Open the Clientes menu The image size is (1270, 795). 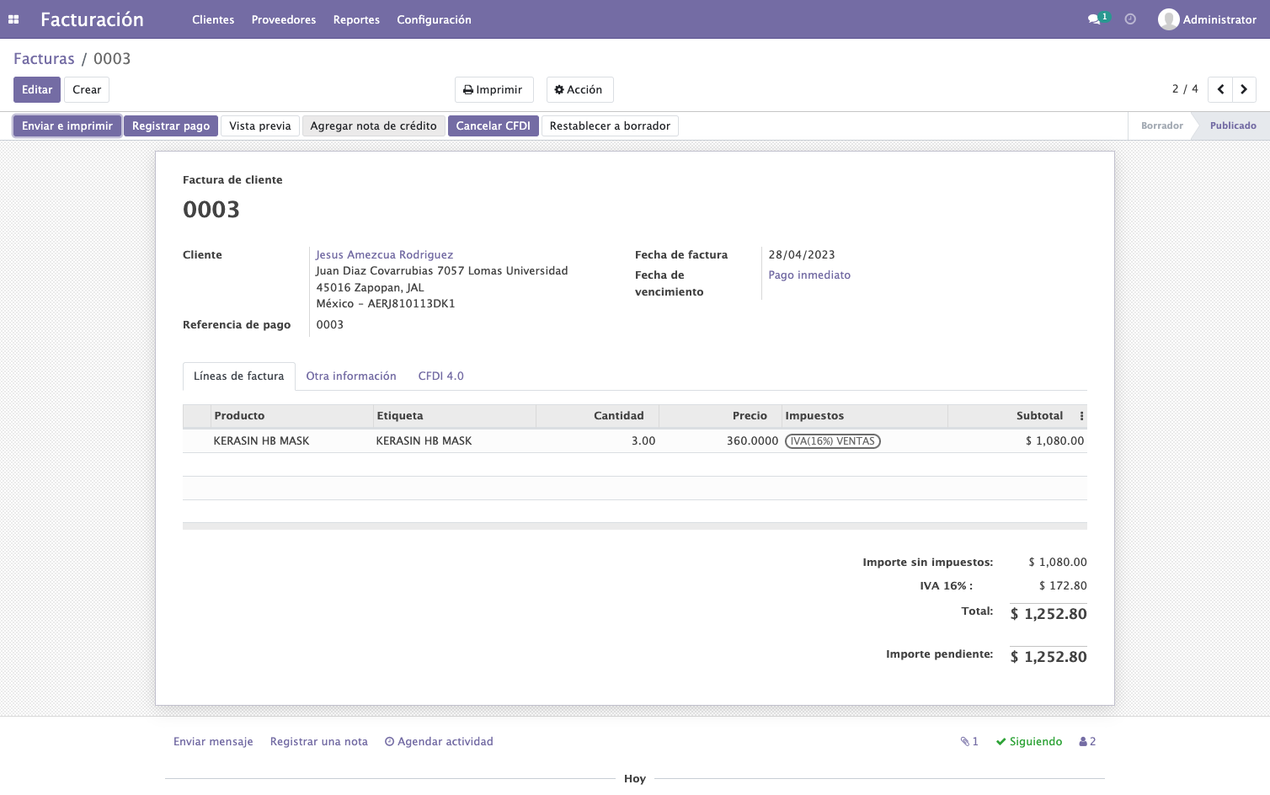[213, 19]
